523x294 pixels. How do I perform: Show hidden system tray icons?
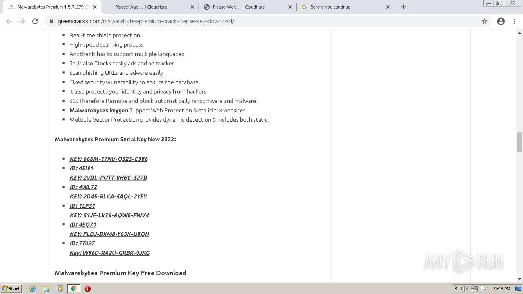[456, 289]
